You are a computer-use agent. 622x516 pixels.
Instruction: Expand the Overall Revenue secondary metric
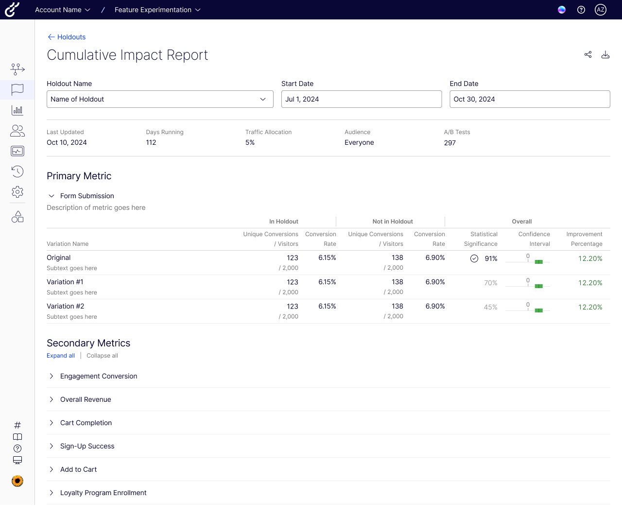click(x=51, y=399)
